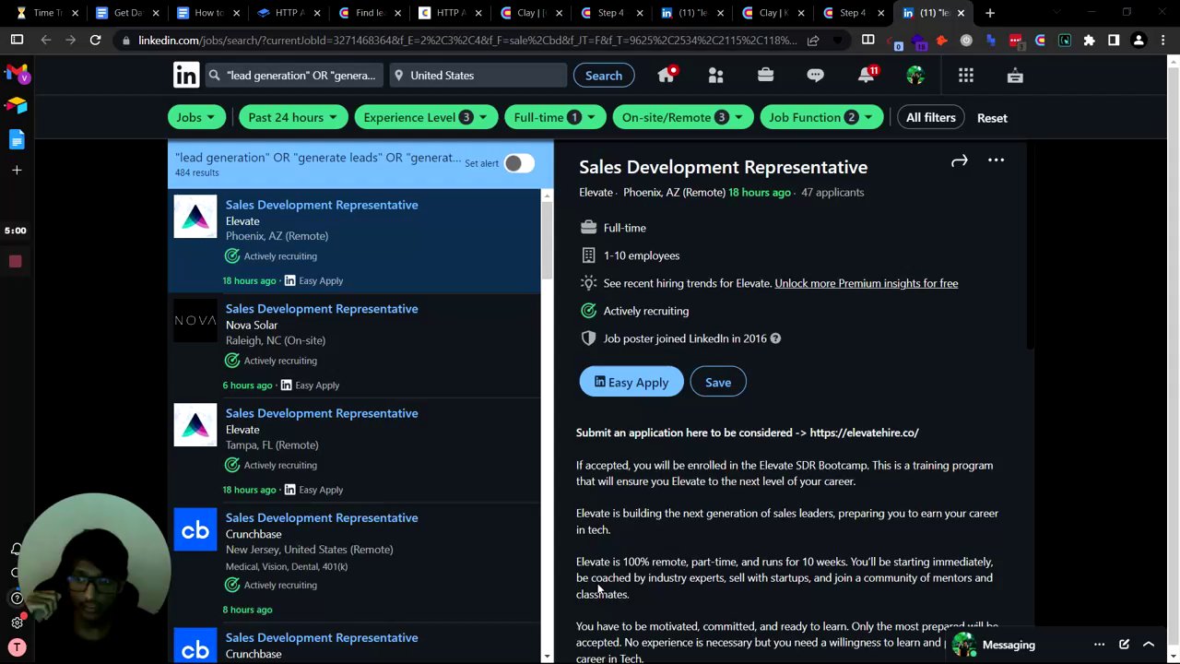Screen dimensions: 1180x664
Task: Toggle the Set alert switch
Action: pyautogui.click(x=519, y=163)
